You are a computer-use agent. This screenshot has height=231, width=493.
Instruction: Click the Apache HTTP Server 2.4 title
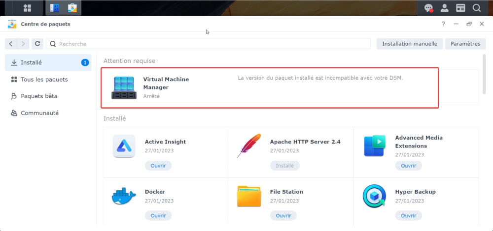point(305,142)
